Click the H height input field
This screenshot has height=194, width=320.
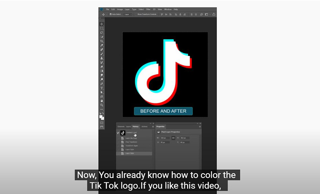pyautogui.click(x=185, y=138)
